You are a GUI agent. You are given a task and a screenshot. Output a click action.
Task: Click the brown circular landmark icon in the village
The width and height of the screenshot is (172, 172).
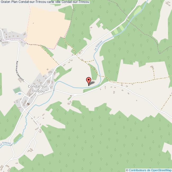[28, 104]
